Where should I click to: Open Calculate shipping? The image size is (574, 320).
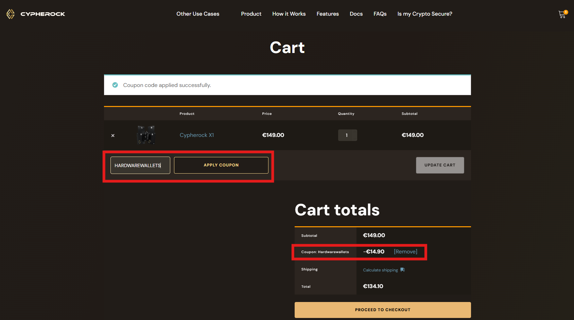[380, 270]
